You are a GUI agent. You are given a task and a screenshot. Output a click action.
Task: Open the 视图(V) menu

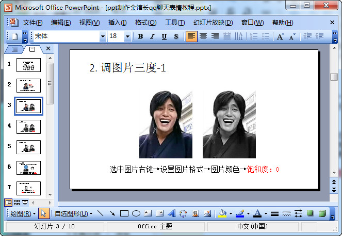[89, 23]
